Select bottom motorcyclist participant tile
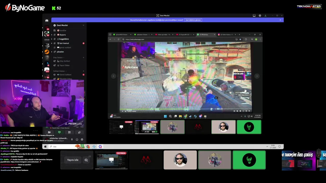 [x=215, y=160]
